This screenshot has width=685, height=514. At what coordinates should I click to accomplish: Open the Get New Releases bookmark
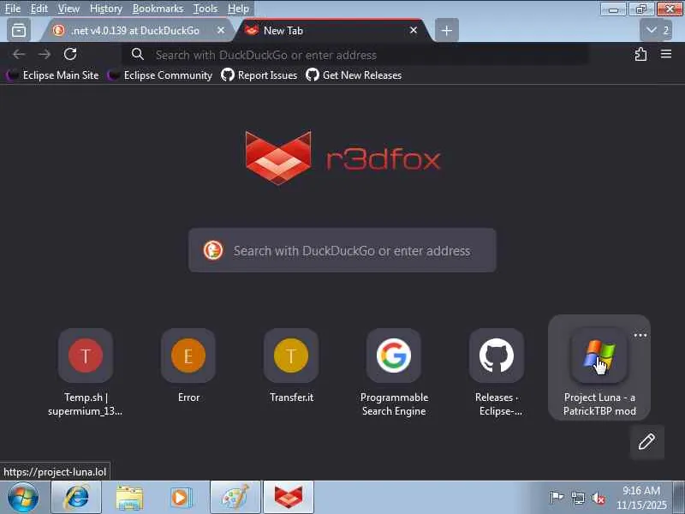tap(354, 75)
